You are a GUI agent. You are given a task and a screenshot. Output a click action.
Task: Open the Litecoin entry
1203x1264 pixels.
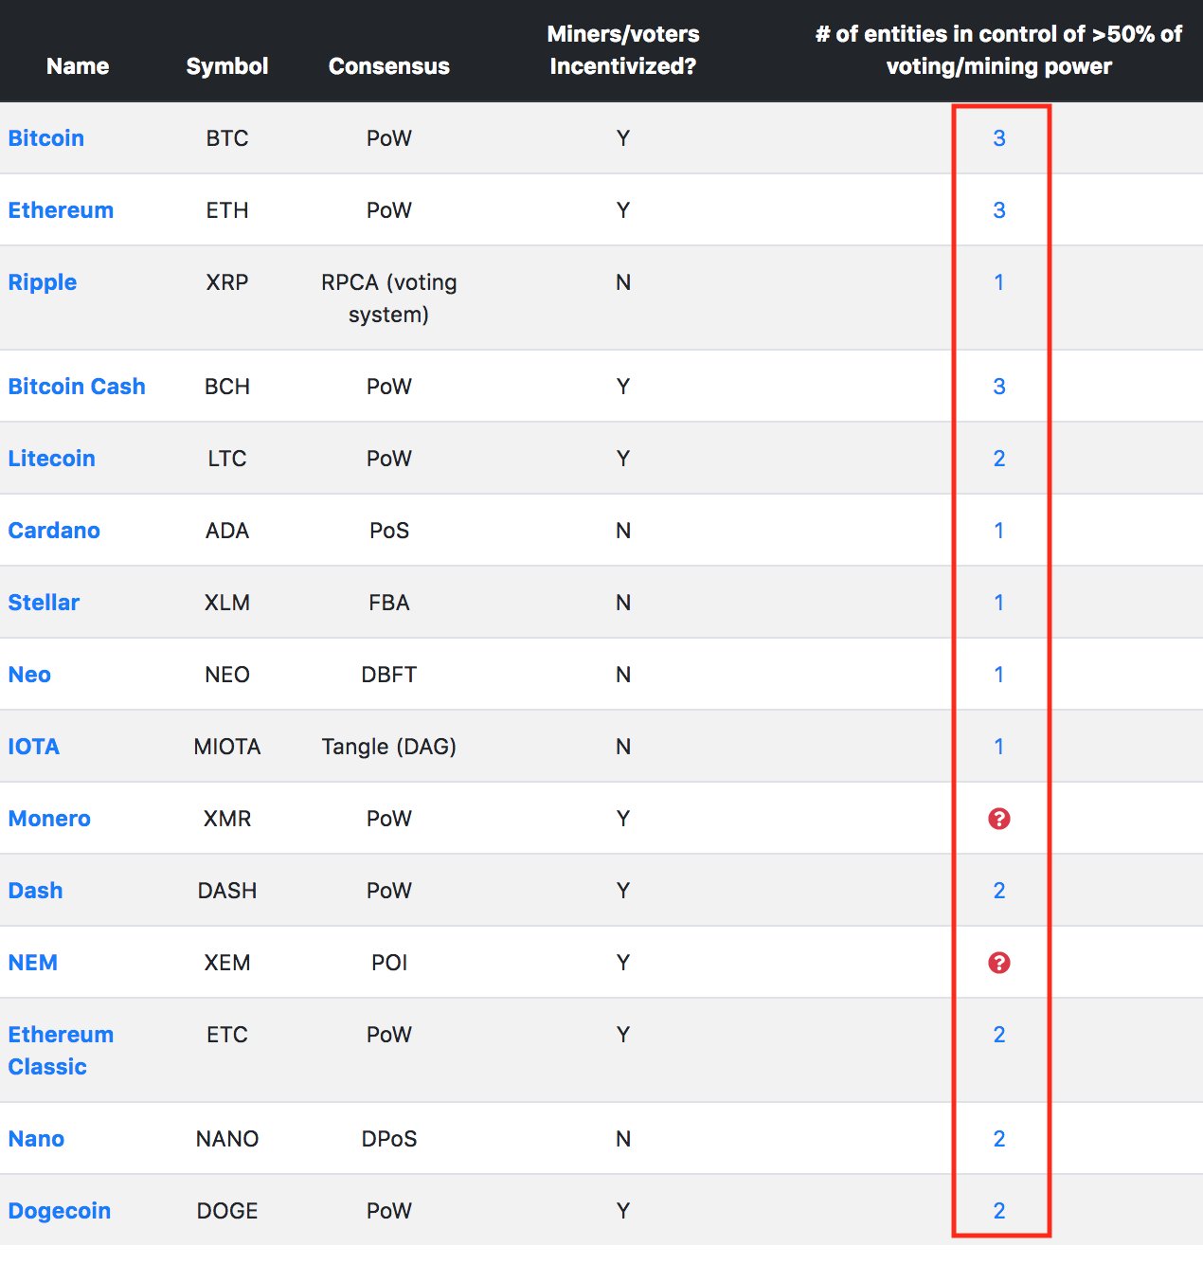click(x=52, y=459)
